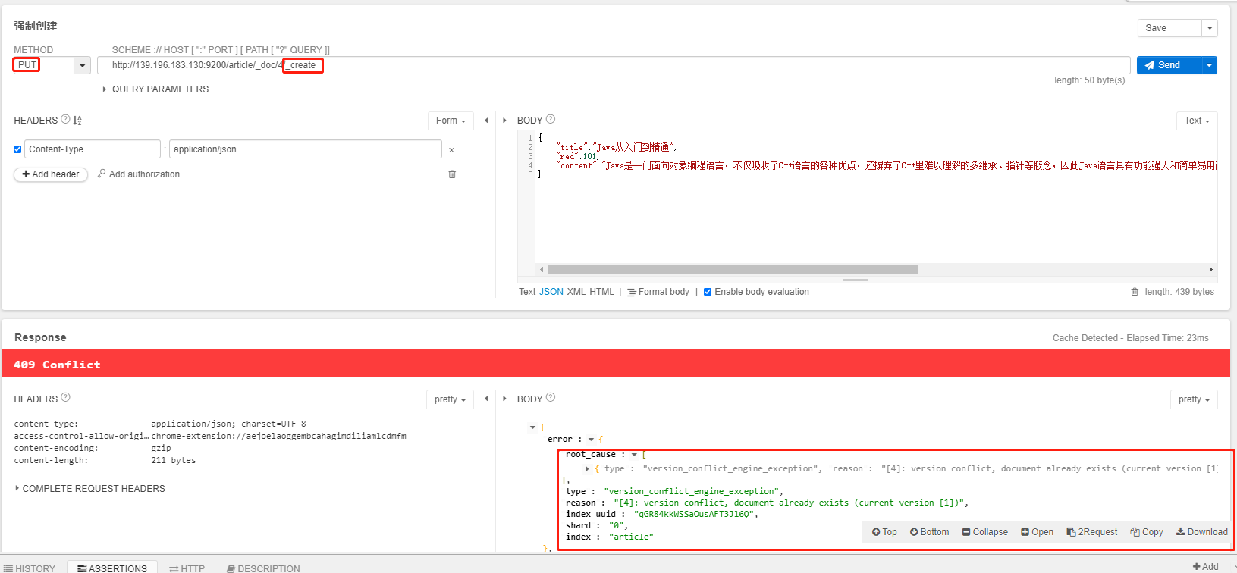The width and height of the screenshot is (1237, 573).
Task: Jump to Top of the response body
Action: coord(884,532)
